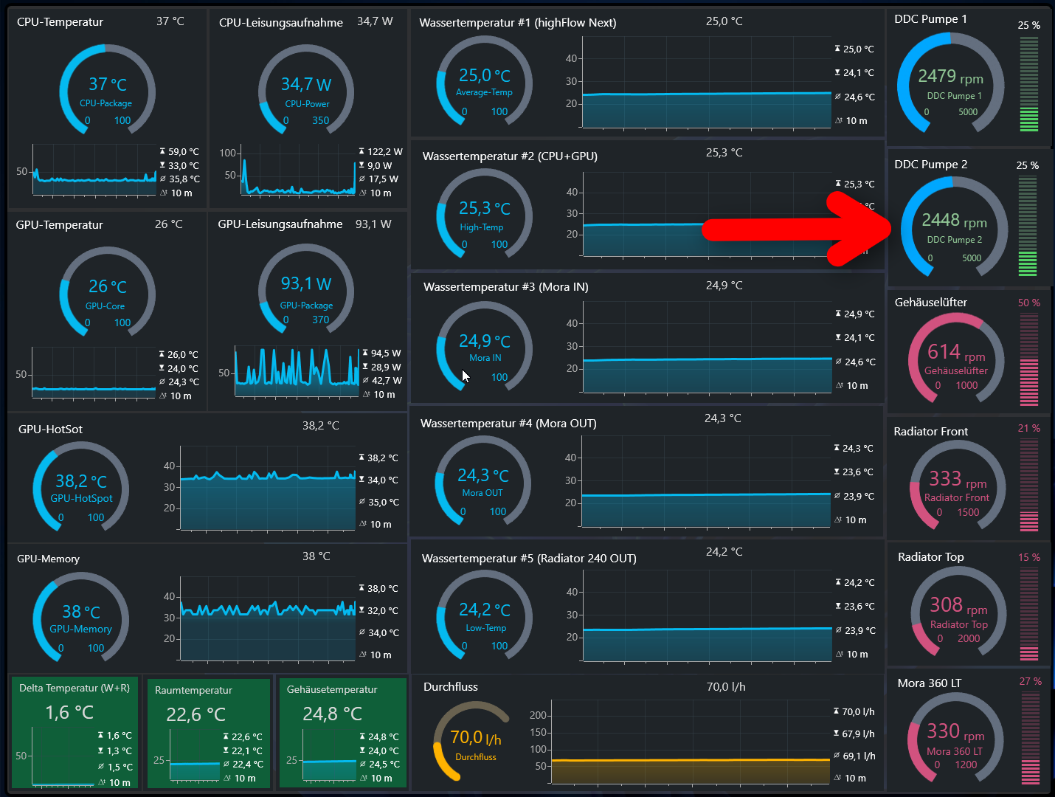Select the Gehäuselüfter 50 % level bar

click(x=1028, y=360)
